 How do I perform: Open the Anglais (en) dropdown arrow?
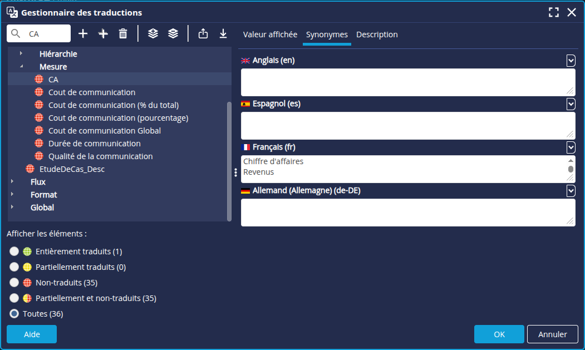(571, 60)
